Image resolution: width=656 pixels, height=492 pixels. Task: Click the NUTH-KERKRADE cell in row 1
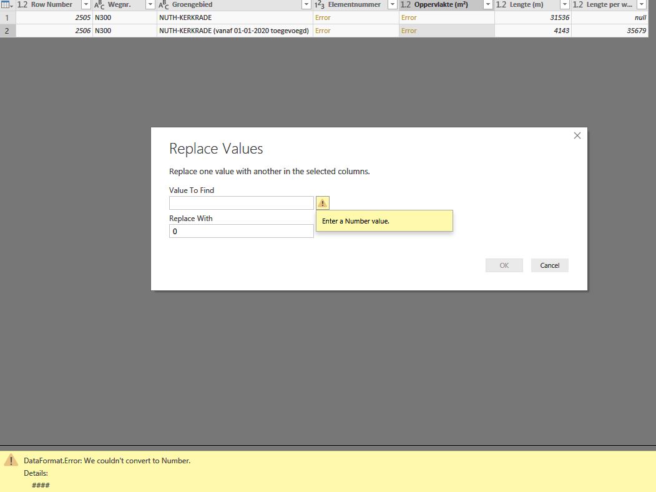pyautogui.click(x=235, y=17)
